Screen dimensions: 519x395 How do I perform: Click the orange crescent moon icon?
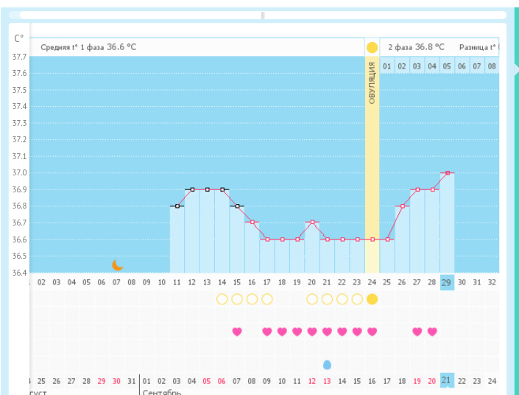117,265
